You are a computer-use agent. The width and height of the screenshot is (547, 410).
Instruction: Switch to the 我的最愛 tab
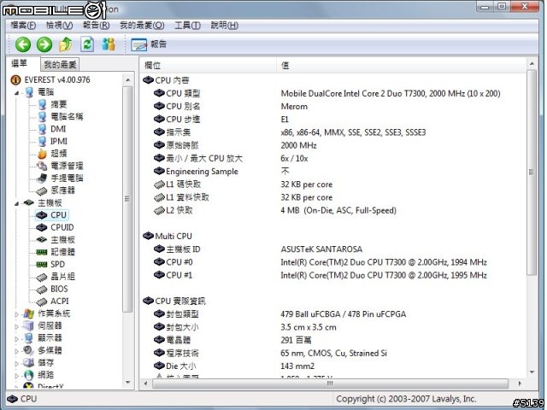point(60,65)
